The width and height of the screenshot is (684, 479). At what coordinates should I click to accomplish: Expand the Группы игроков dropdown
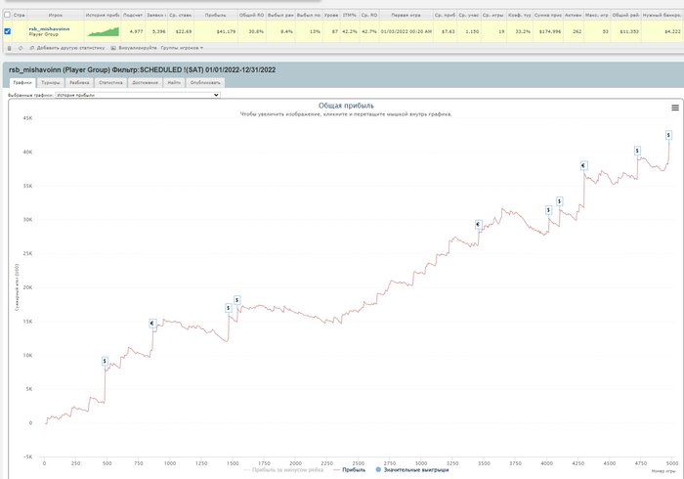[x=182, y=48]
